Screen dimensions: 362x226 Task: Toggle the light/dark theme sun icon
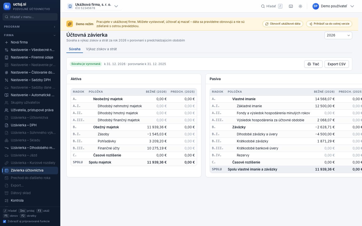[x=300, y=6]
